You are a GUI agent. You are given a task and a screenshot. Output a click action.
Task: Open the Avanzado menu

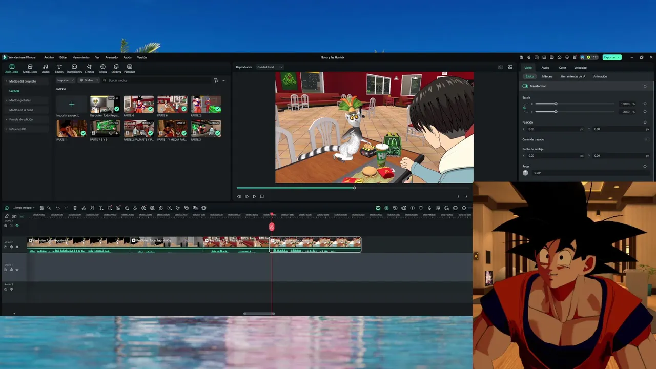(x=111, y=57)
